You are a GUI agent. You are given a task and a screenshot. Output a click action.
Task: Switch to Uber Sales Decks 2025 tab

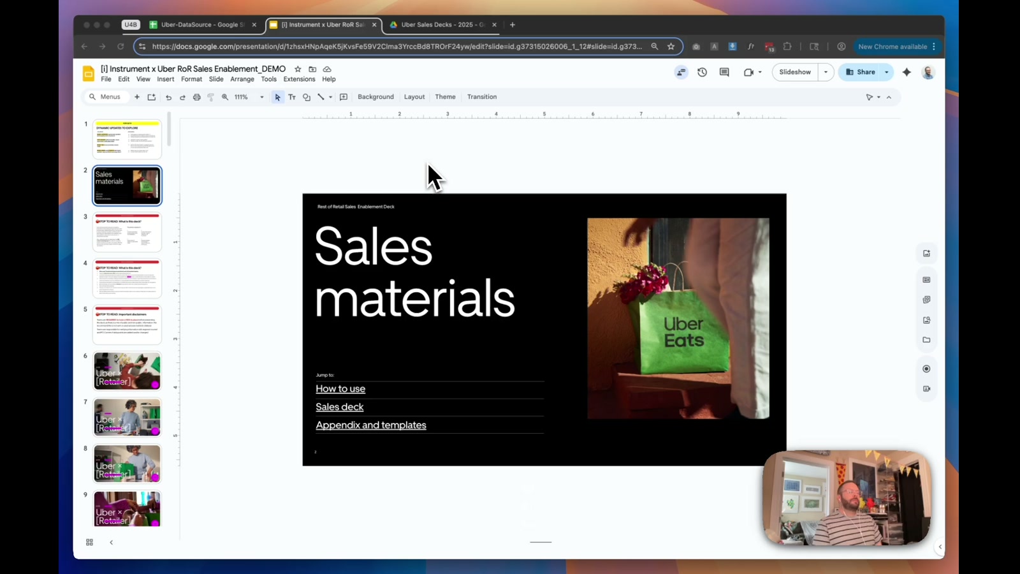click(442, 25)
